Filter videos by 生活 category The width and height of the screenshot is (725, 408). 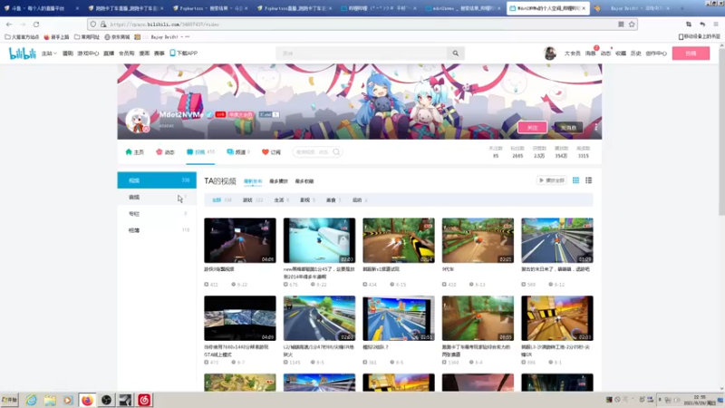(281, 199)
